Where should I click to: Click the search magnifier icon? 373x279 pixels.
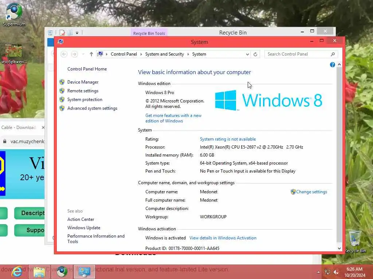(x=333, y=54)
